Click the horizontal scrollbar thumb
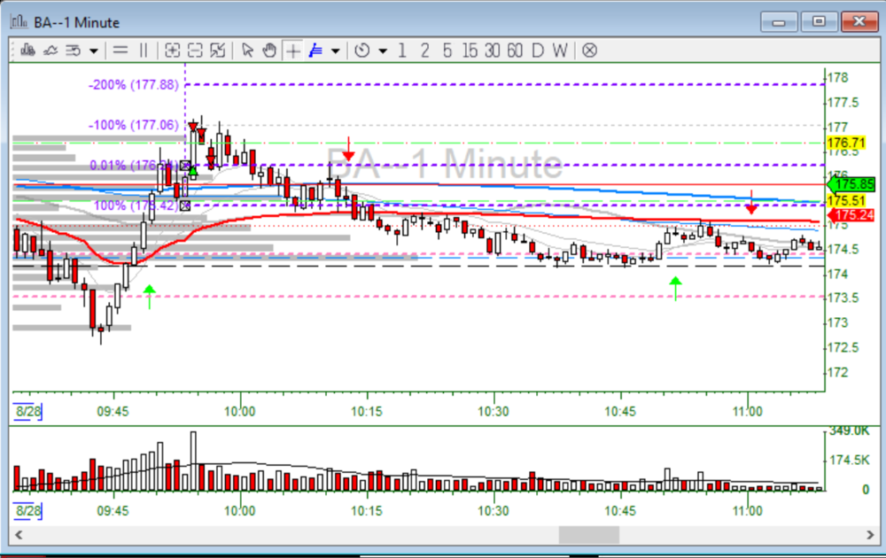The height and width of the screenshot is (558, 886). [x=588, y=535]
